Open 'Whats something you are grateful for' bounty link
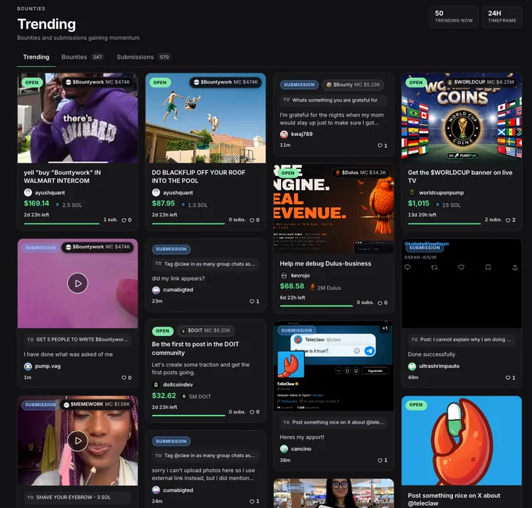The width and height of the screenshot is (532, 508). coord(333,100)
